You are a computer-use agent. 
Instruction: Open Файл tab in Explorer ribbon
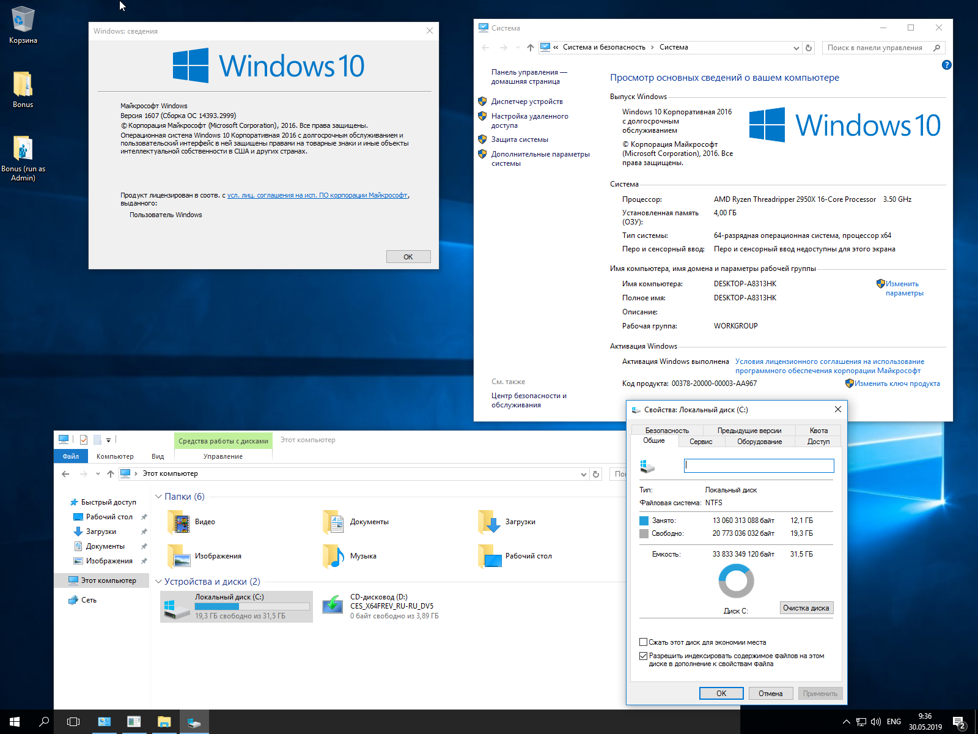[x=71, y=456]
